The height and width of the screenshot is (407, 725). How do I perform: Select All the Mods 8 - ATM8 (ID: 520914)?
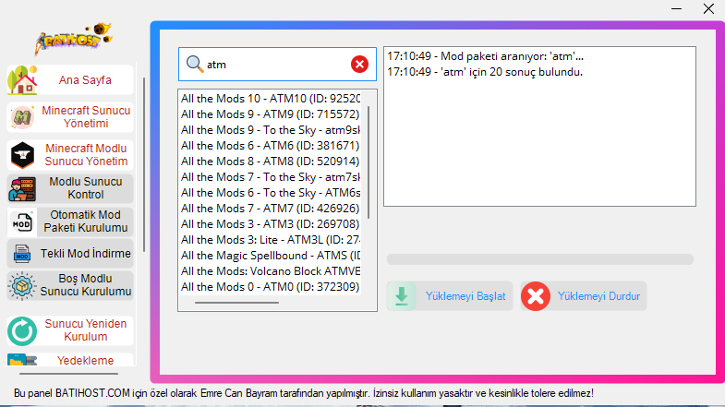coord(271,162)
